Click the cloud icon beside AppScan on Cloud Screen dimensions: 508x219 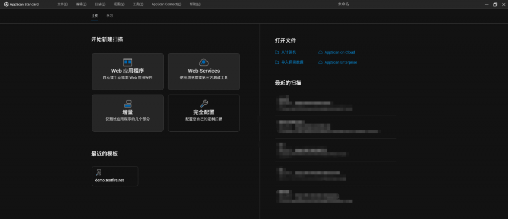[x=320, y=53]
